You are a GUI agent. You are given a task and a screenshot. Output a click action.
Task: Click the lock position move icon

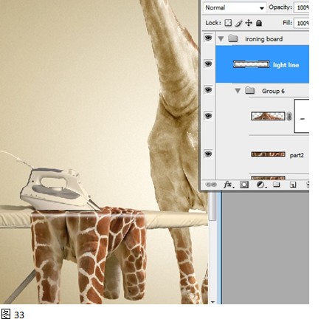click(249, 23)
